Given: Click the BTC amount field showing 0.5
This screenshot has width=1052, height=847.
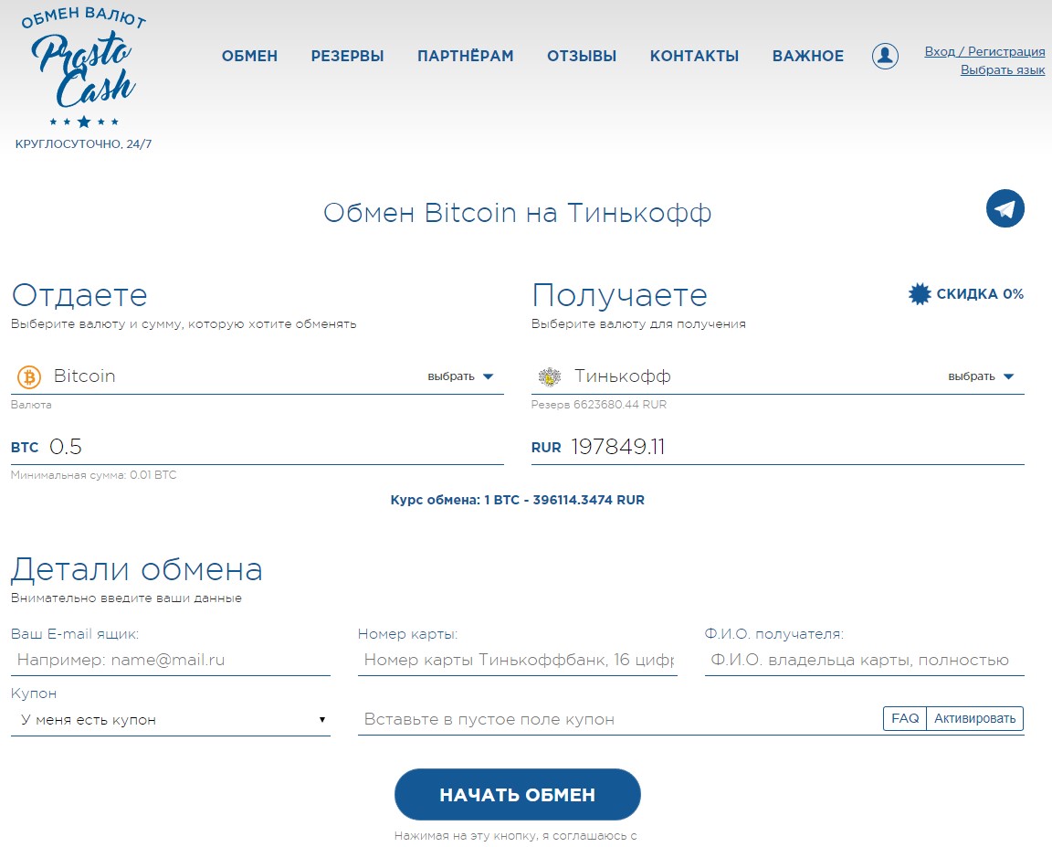Looking at the screenshot, I should tap(274, 447).
